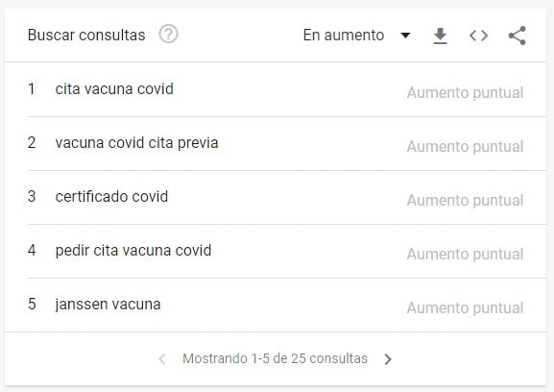Click Aumento puntual for janssen vacuna
554x392 pixels.
pos(465,307)
